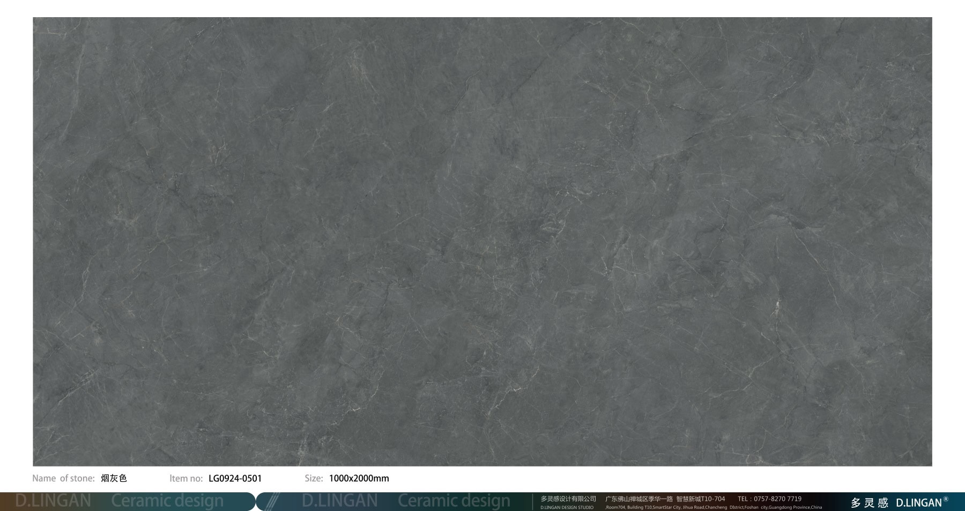Click the 'Size:' label
965x511 pixels.
314,478
